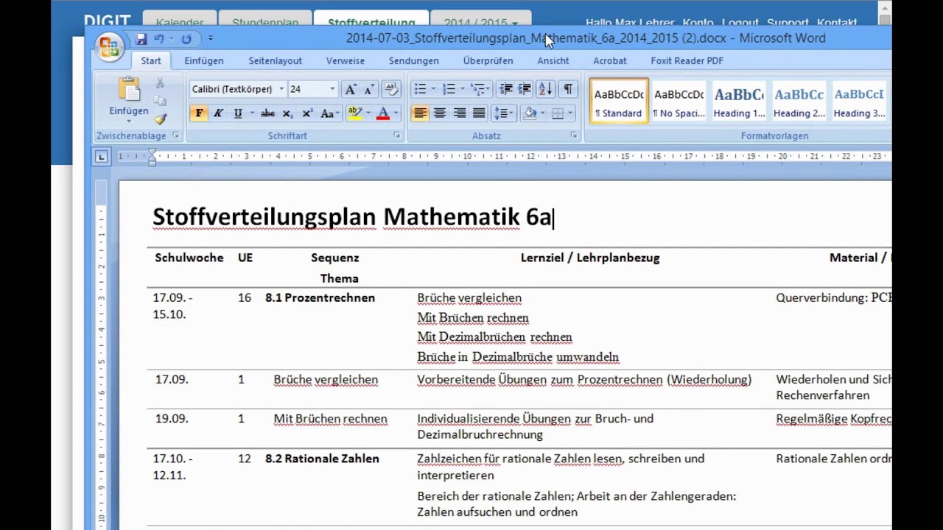Open Absatz dialog launcher
Screen dimensions: 943x530
[574, 135]
